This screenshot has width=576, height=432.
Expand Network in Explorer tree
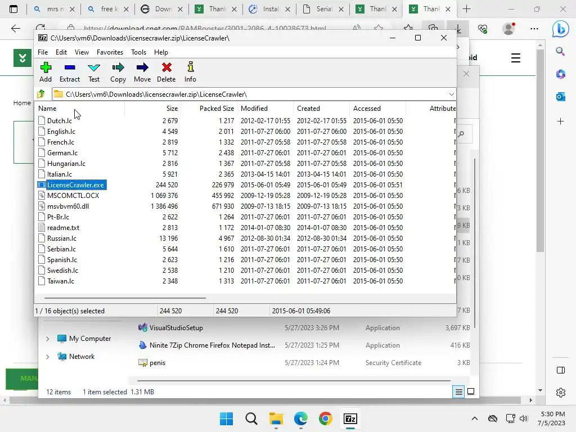coord(47,356)
